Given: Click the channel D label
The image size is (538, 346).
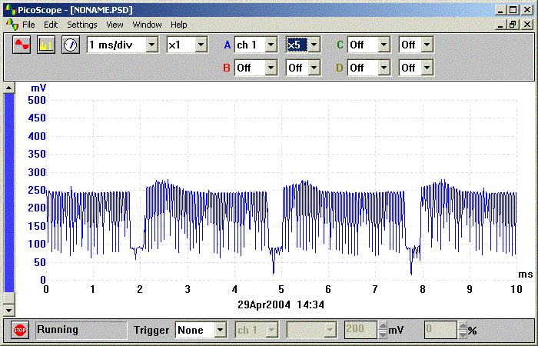Looking at the screenshot, I should coord(340,68).
